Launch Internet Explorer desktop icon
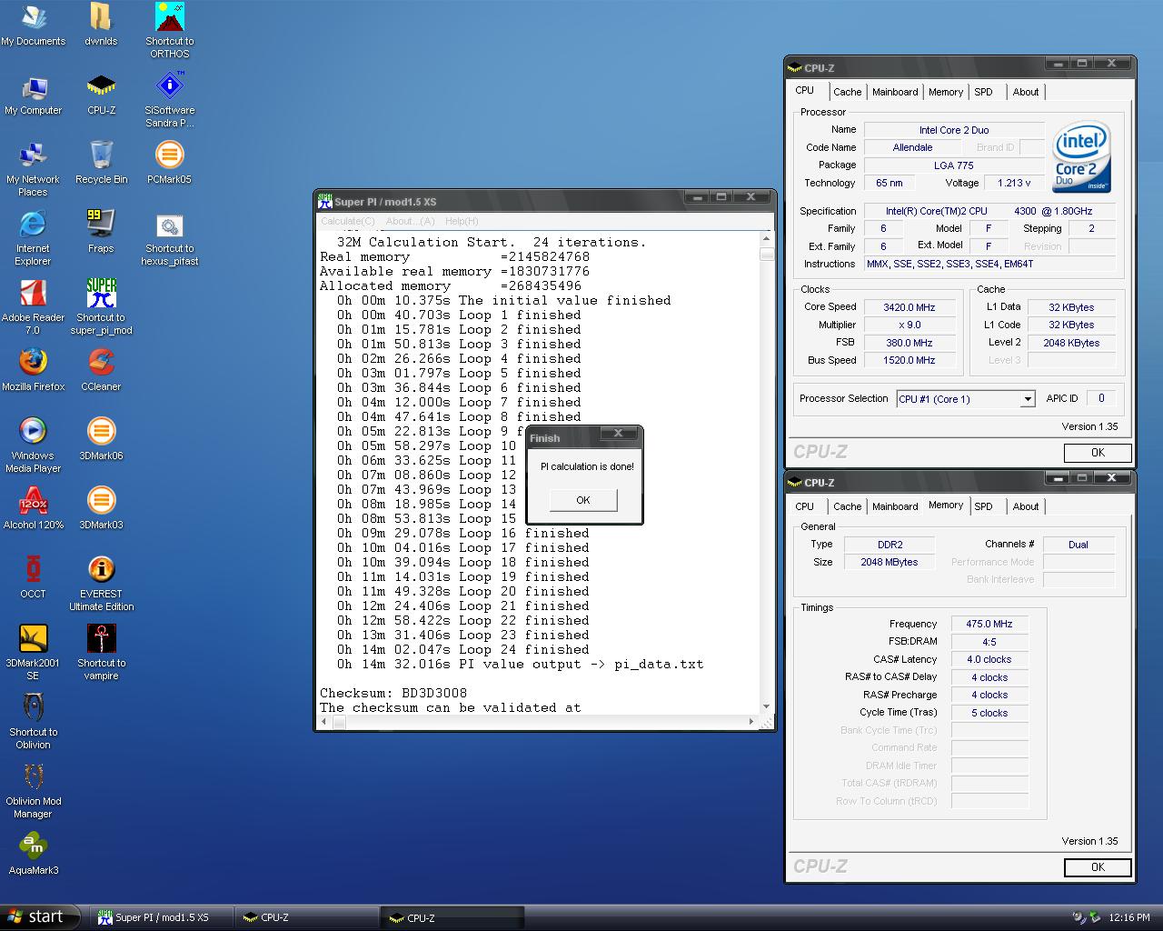Viewport: 1163px width, 931px height. (x=34, y=237)
